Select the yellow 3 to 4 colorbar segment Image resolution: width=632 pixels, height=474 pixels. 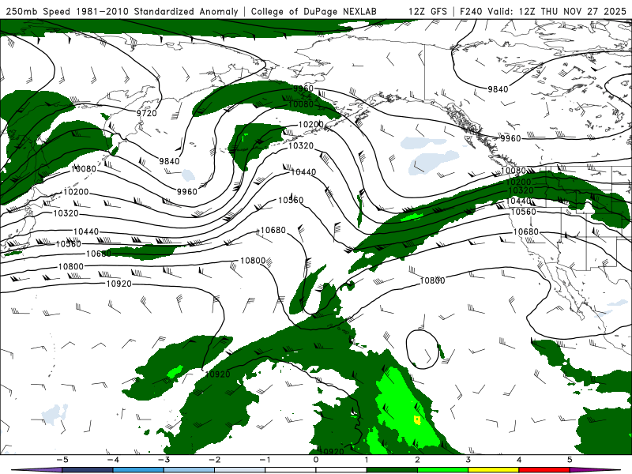[494, 470]
